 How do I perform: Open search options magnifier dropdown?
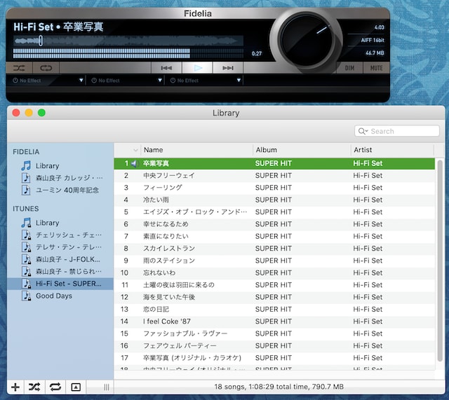[363, 131]
